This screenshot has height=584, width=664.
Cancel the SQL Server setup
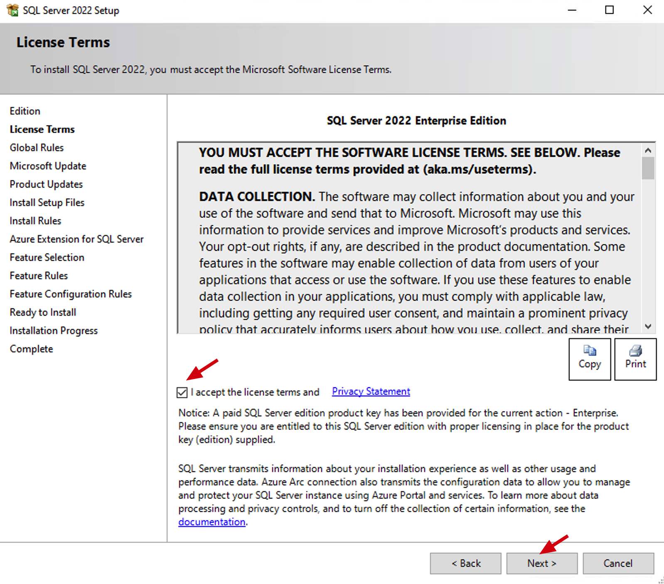pos(618,563)
